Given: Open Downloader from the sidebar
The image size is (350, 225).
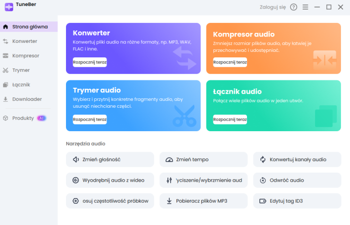Looking at the screenshot, I should point(29,99).
